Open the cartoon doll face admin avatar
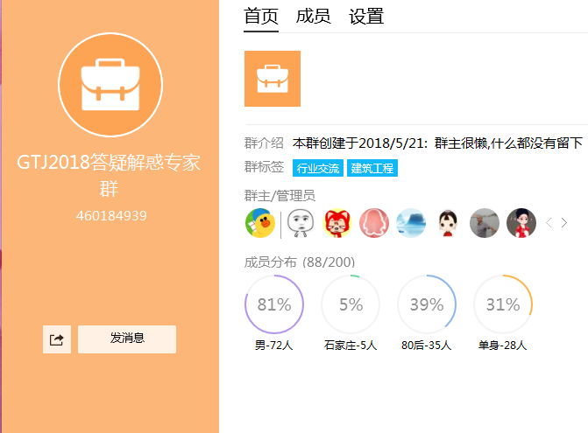The image size is (588, 433). click(x=448, y=223)
